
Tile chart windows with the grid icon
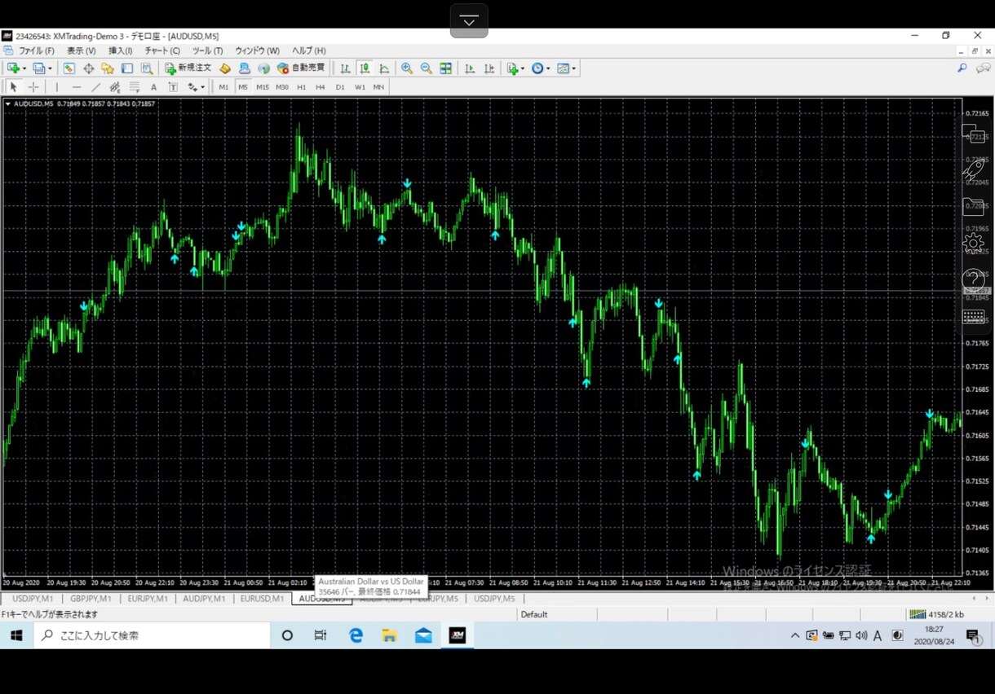[x=445, y=68]
